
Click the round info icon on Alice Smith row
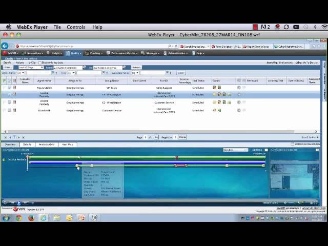point(239,110)
